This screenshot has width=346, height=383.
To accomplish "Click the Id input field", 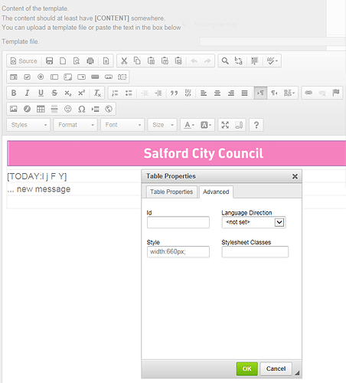I will 178,222.
